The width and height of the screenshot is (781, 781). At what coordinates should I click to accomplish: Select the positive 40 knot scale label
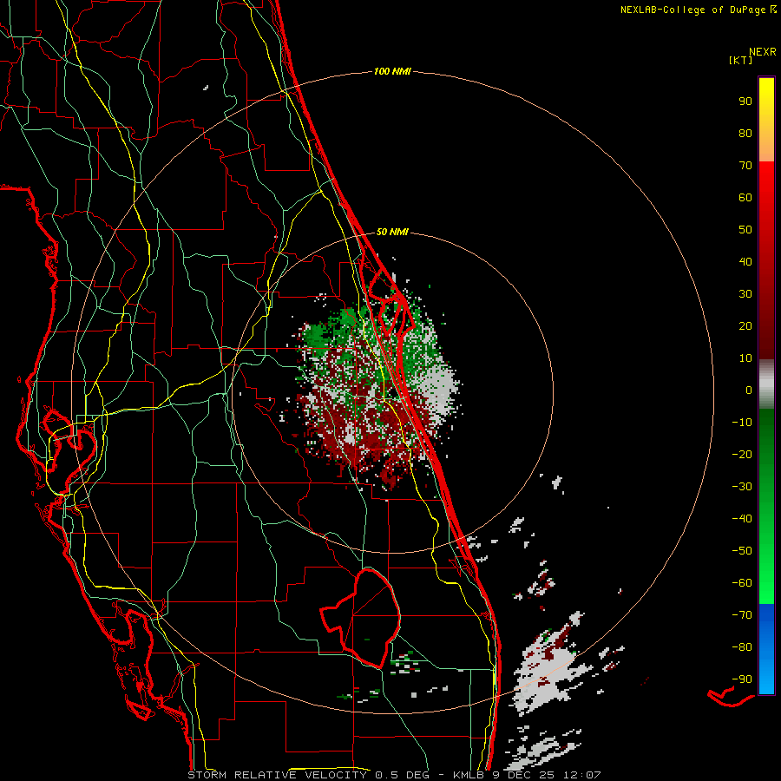coord(745,261)
